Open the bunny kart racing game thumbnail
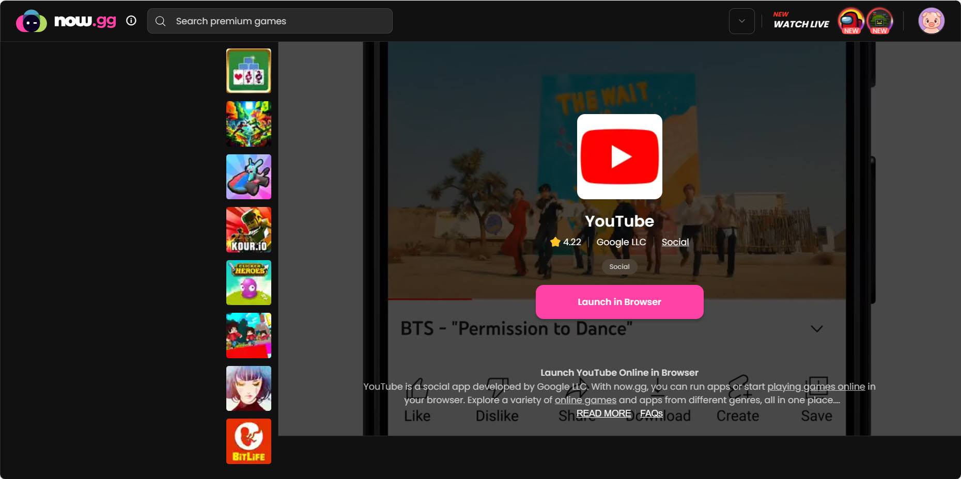The image size is (961, 479). pos(249,177)
